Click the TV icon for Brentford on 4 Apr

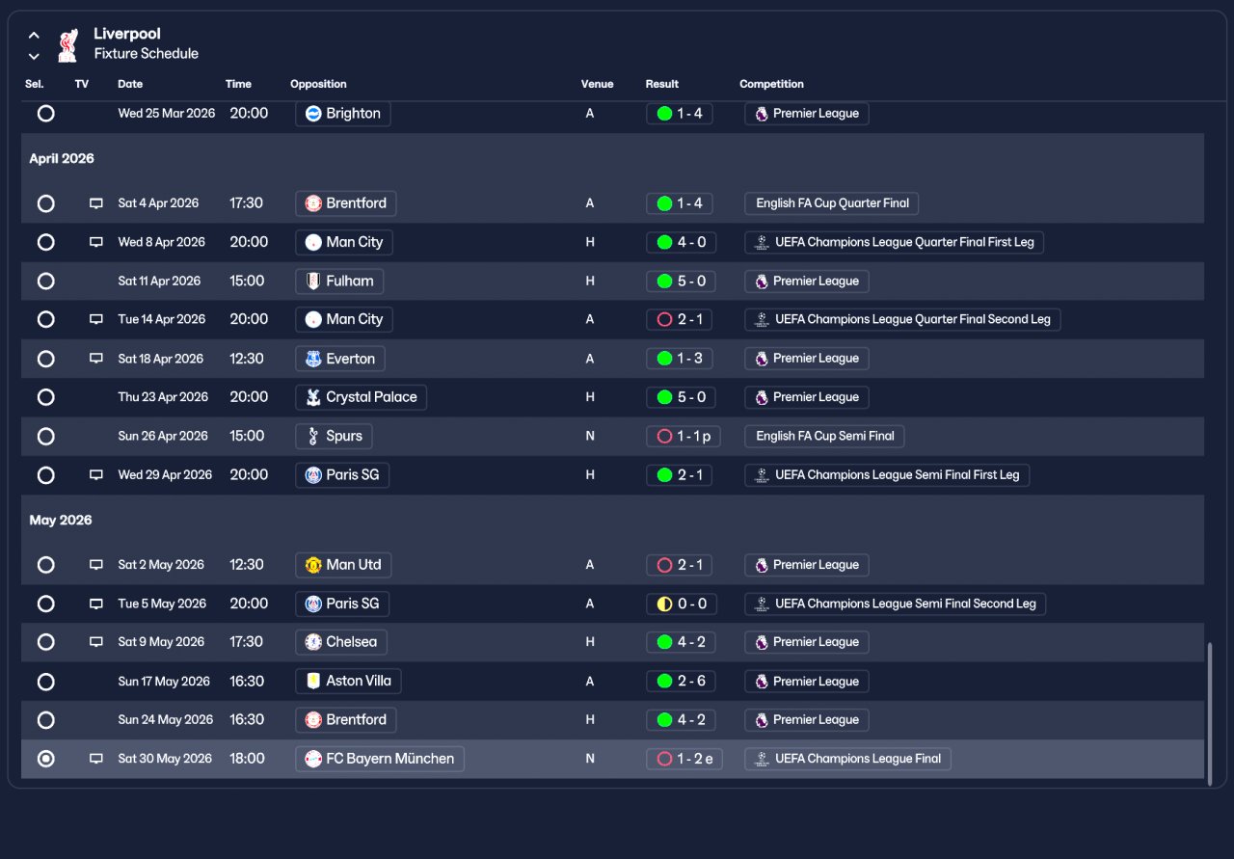(x=96, y=203)
